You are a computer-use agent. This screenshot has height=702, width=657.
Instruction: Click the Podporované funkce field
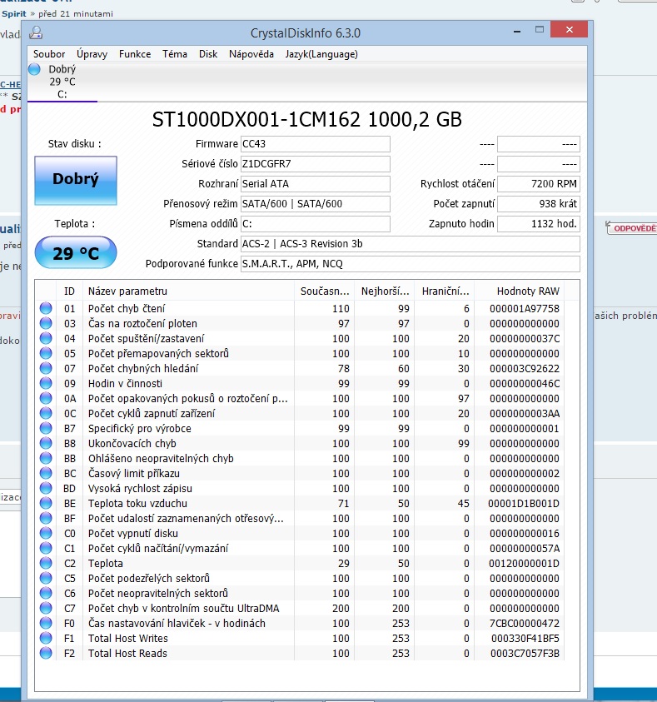coord(410,264)
